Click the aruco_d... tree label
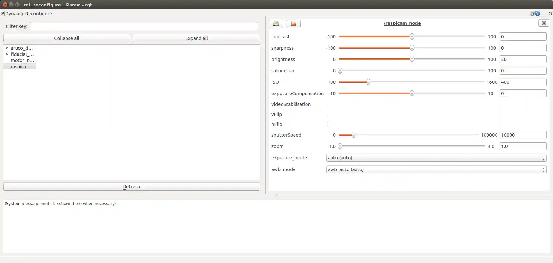 [22, 48]
